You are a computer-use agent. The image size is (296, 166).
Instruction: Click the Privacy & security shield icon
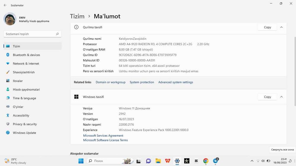pyautogui.click(x=8, y=124)
